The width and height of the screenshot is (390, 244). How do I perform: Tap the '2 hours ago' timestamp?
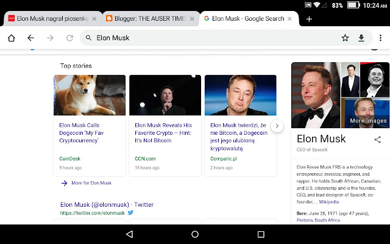coord(221,168)
